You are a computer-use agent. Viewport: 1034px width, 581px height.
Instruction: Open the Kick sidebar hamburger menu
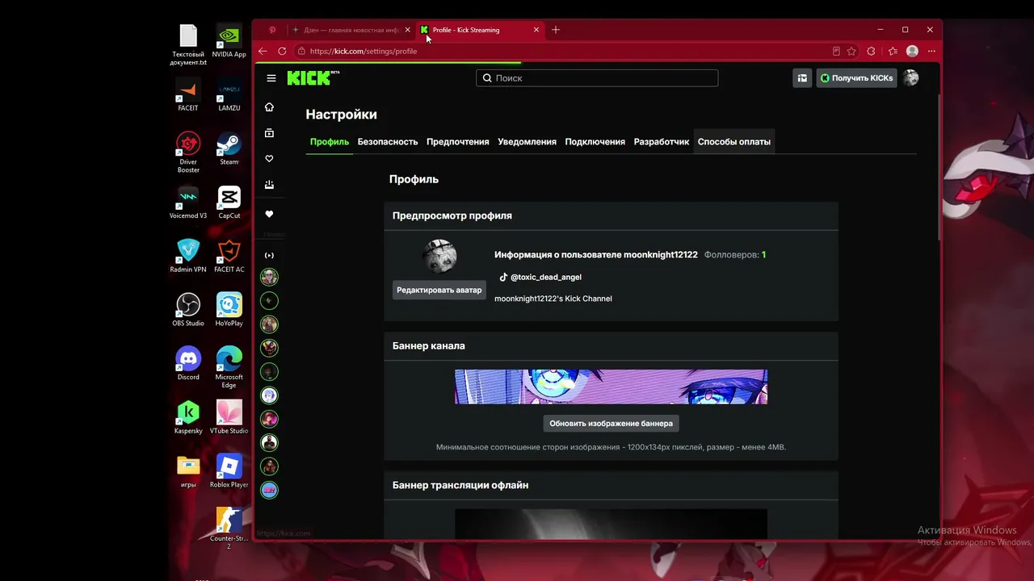click(271, 78)
